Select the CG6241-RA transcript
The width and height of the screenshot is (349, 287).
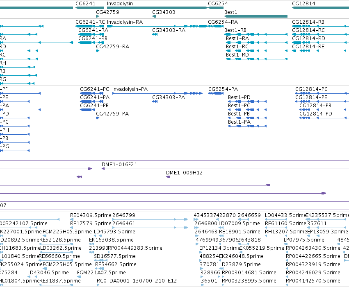pyautogui.click(x=91, y=34)
